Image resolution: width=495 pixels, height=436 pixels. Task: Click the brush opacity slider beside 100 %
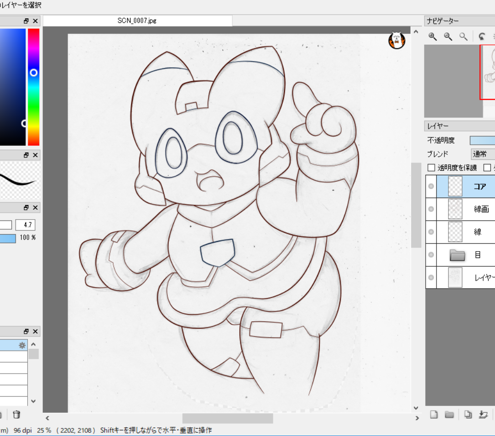point(8,238)
